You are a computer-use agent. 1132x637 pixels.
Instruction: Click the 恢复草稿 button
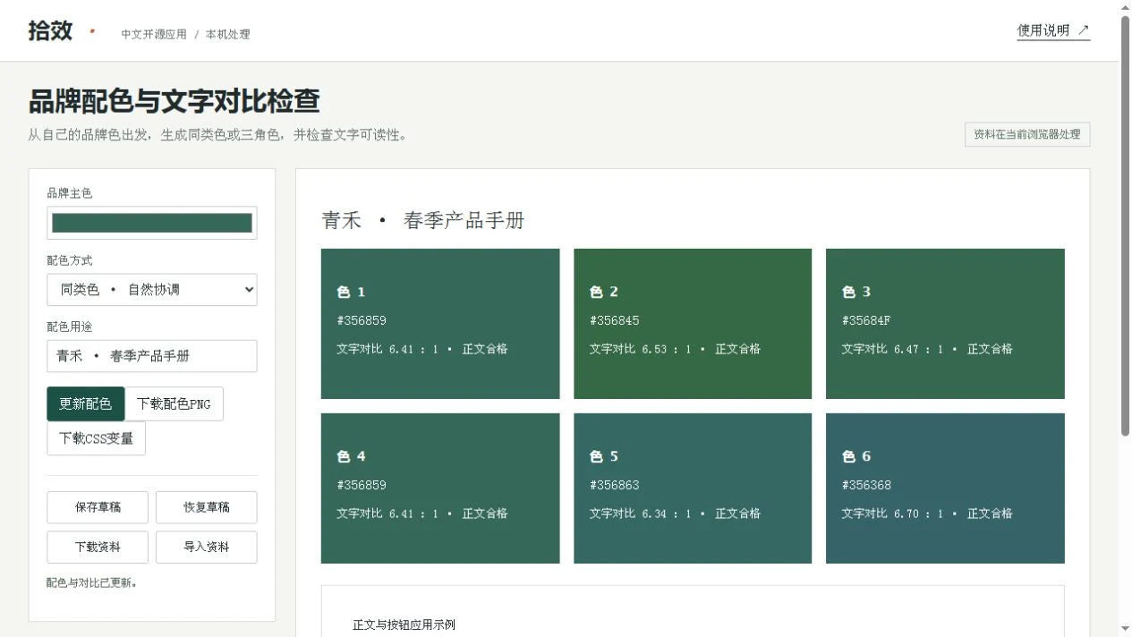pyautogui.click(x=207, y=507)
